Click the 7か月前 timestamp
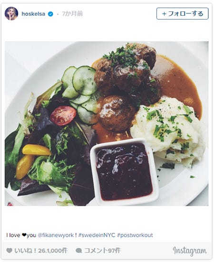214x262 pixels. (x=72, y=14)
